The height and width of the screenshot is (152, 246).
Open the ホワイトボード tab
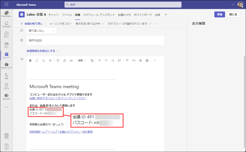[143, 15]
